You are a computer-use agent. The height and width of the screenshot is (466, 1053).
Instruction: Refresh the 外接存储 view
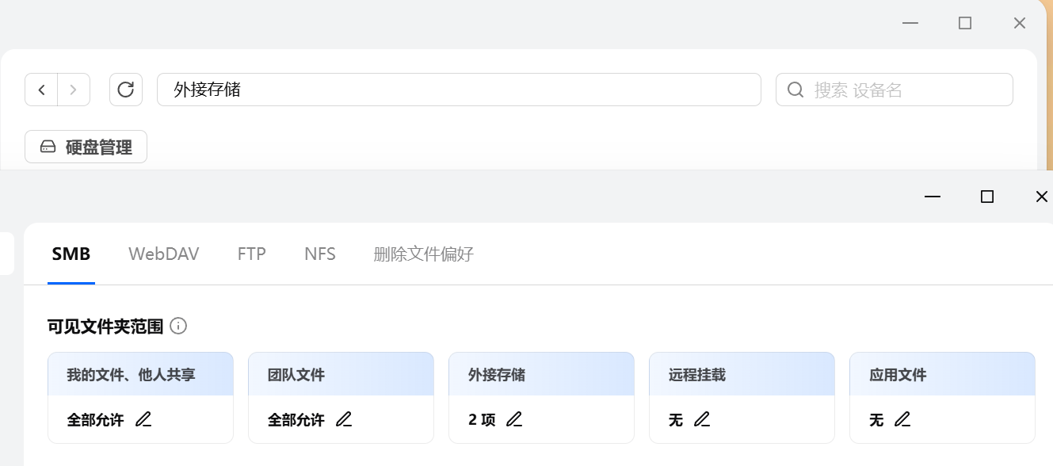pyautogui.click(x=125, y=89)
